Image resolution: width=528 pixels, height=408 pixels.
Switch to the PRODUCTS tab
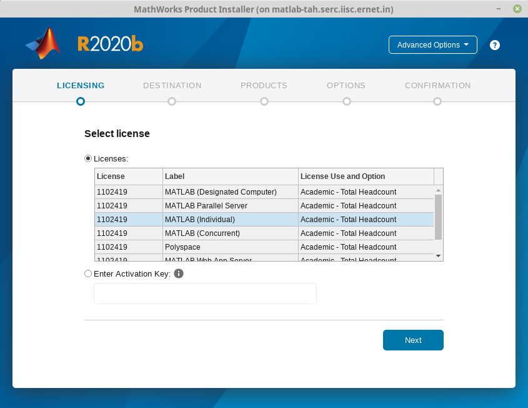click(264, 86)
